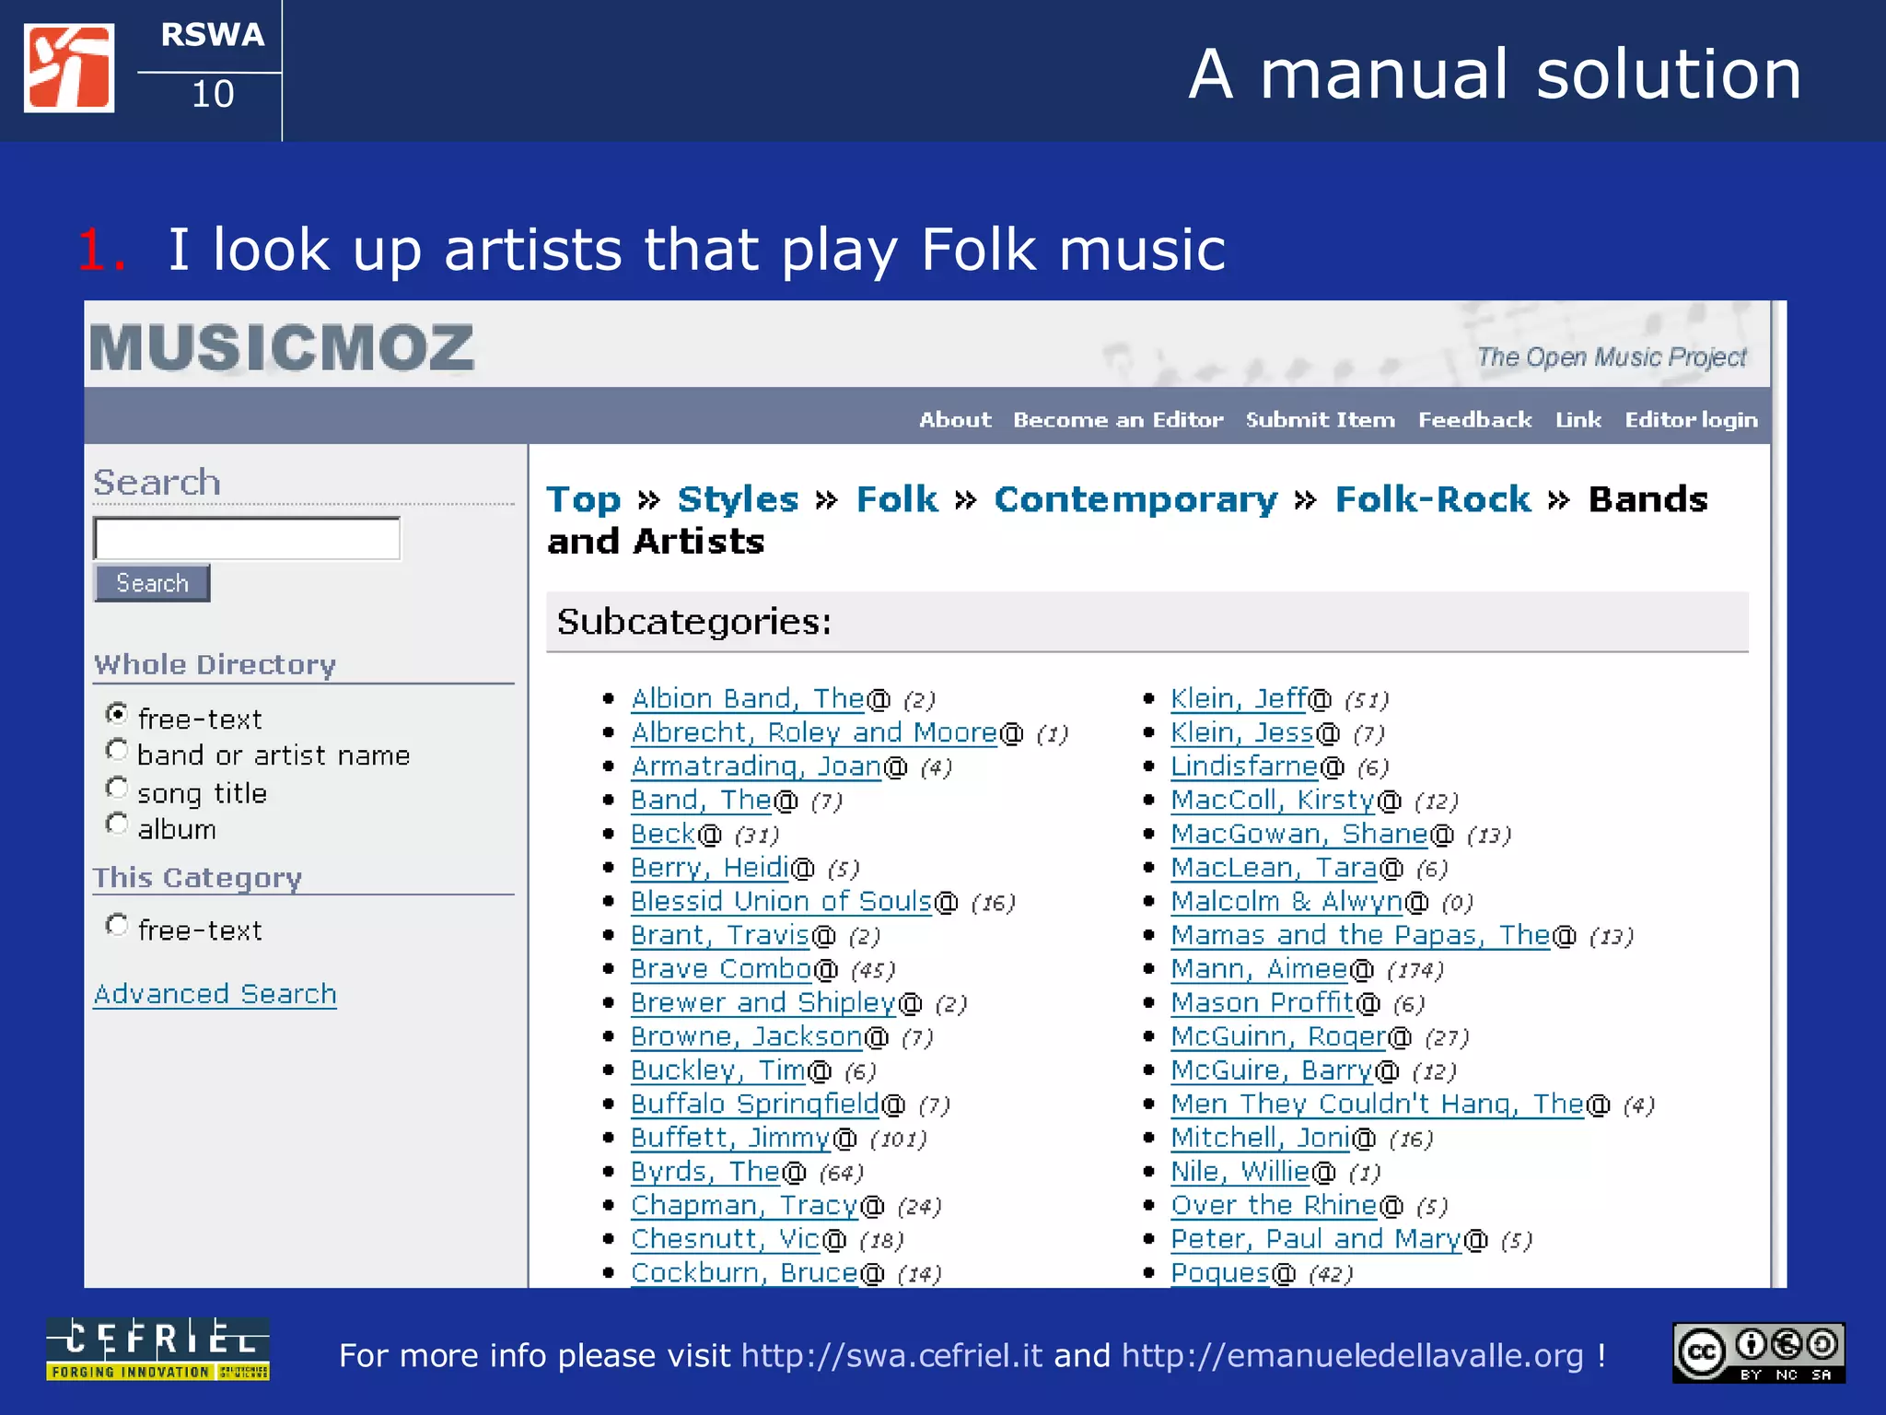Open the Link menu item

pos(1578,419)
